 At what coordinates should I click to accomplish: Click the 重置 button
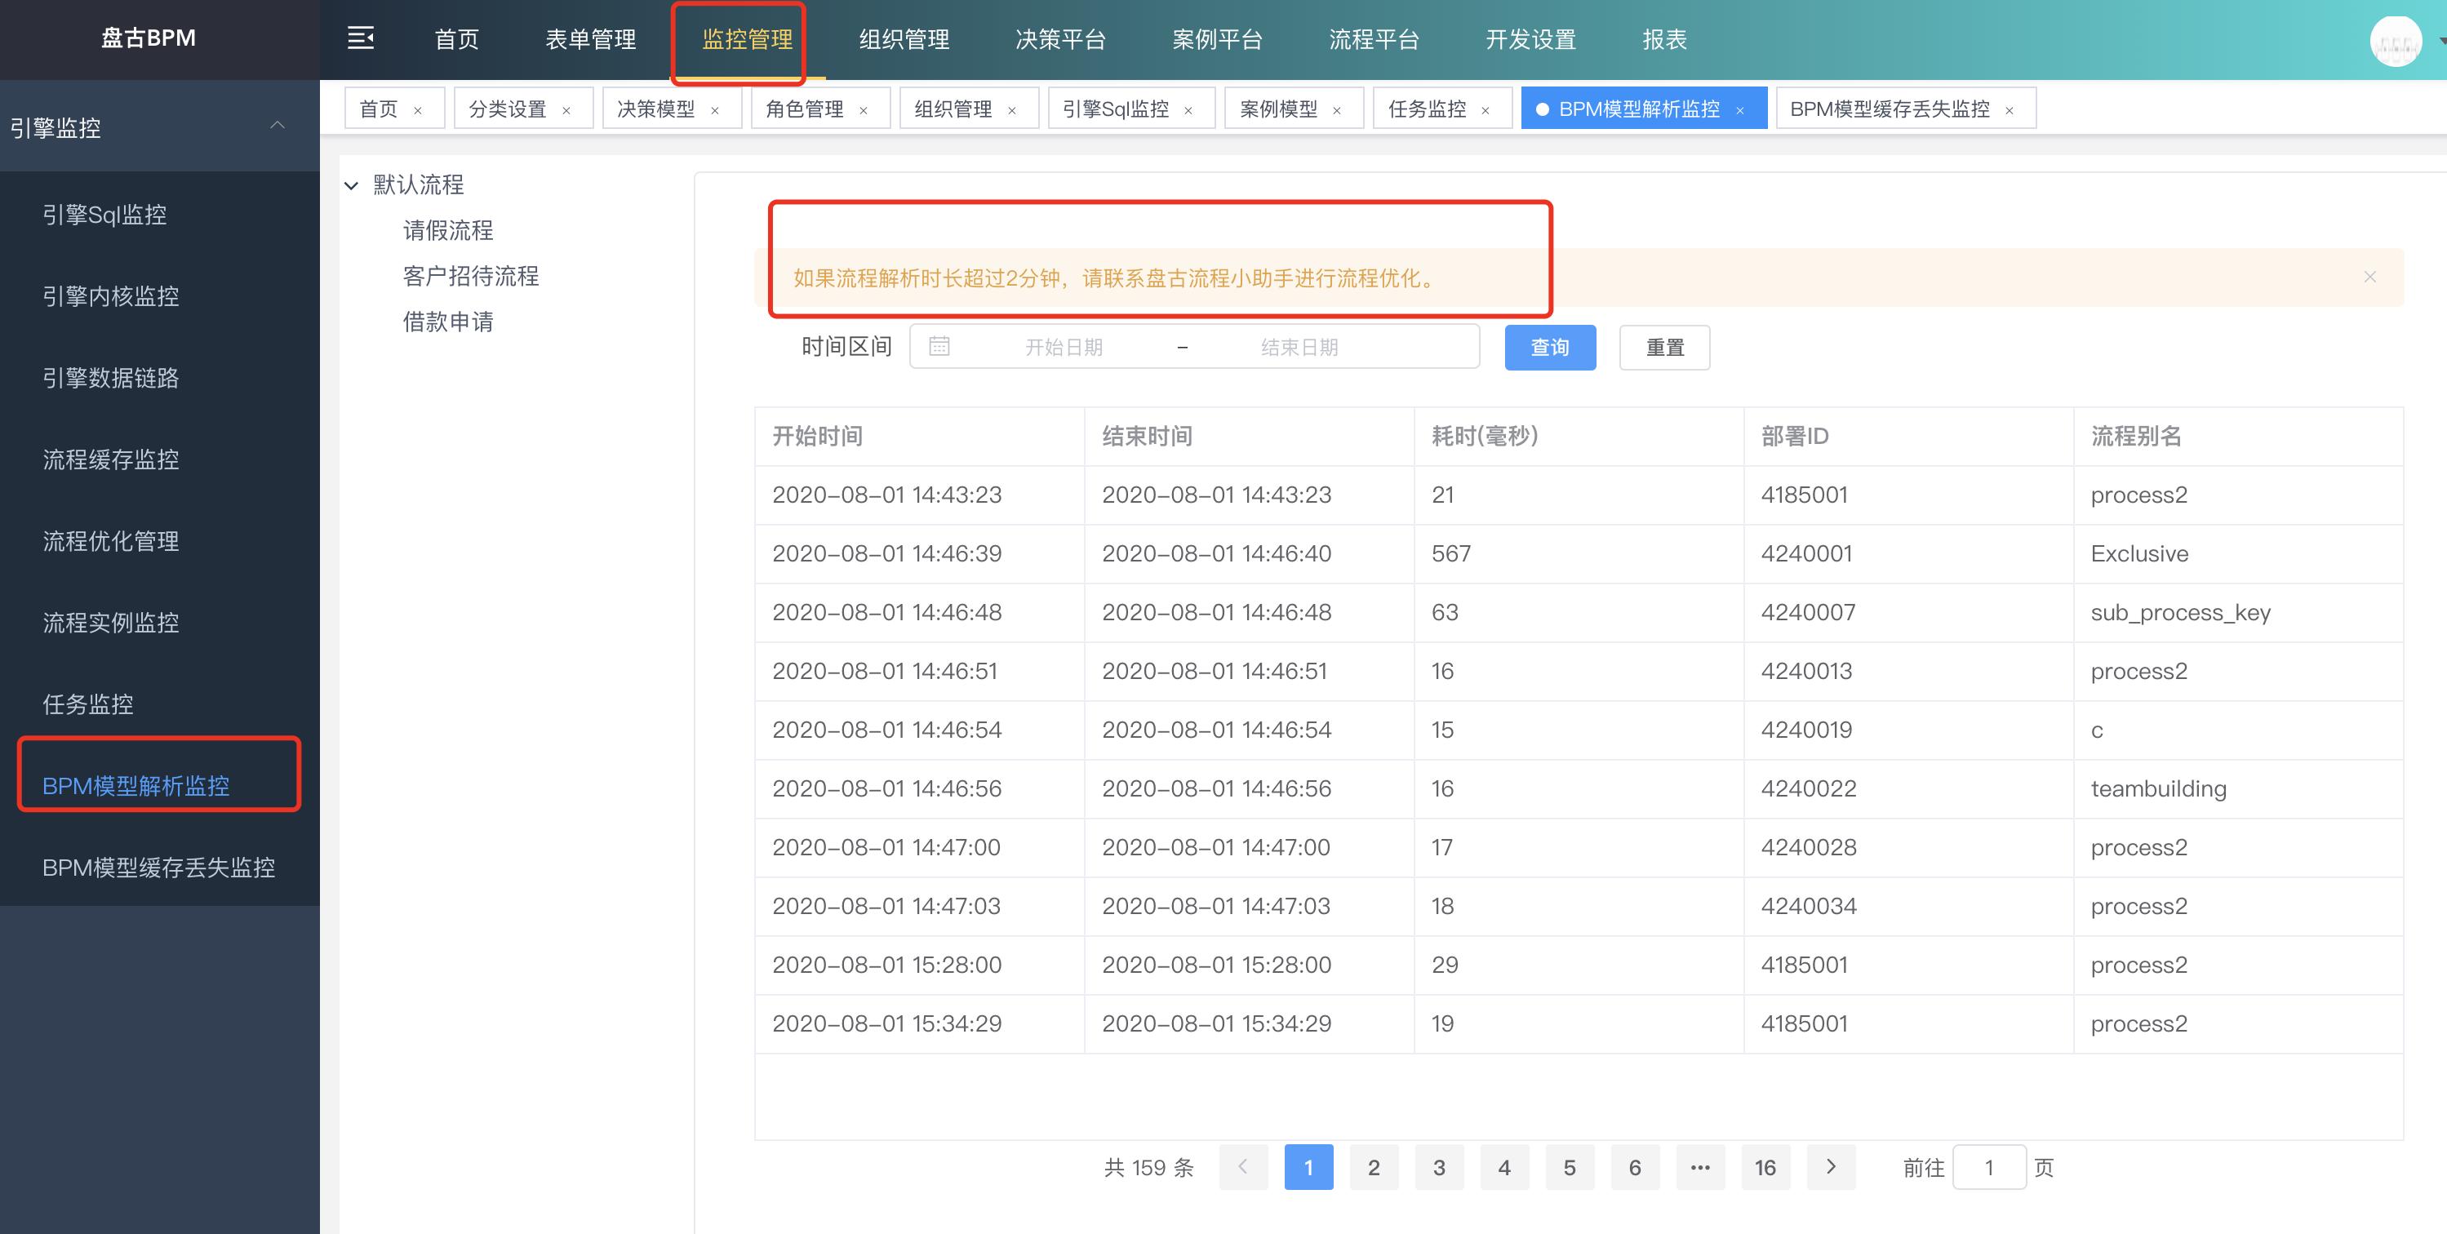pos(1664,348)
